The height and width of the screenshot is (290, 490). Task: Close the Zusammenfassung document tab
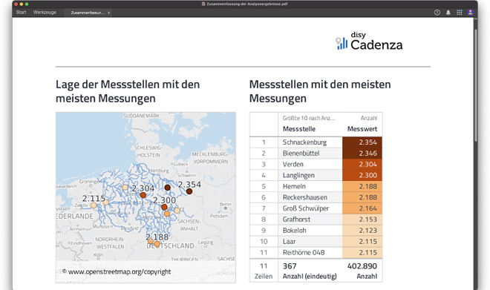point(108,13)
